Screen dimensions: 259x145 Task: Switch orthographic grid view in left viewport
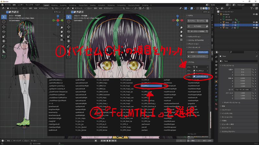[x=62, y=40]
